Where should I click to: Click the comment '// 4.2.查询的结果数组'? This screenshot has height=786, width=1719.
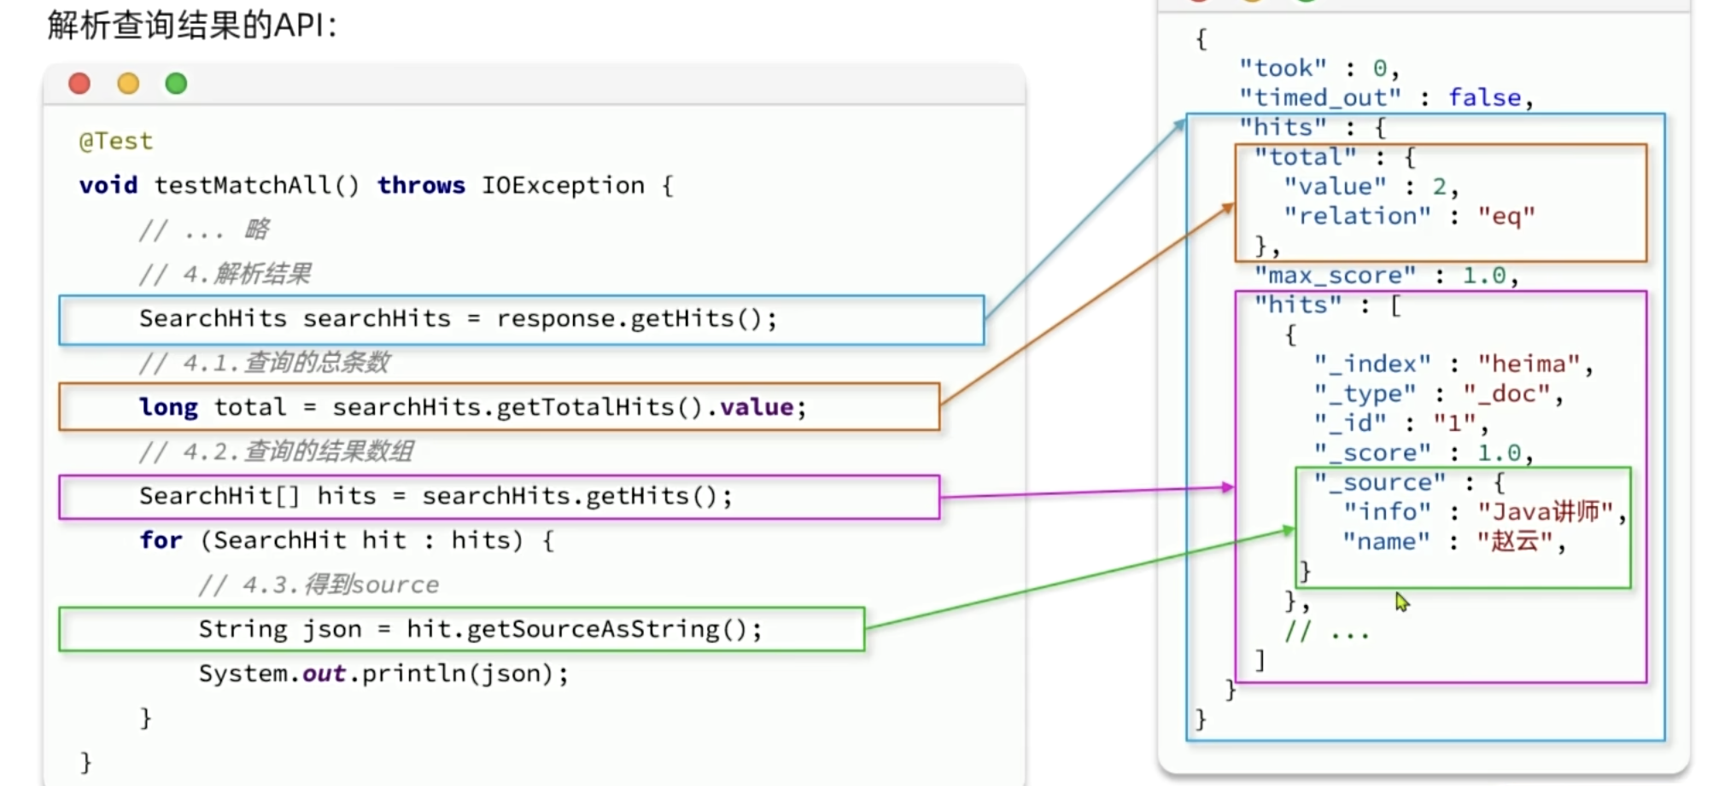[276, 451]
